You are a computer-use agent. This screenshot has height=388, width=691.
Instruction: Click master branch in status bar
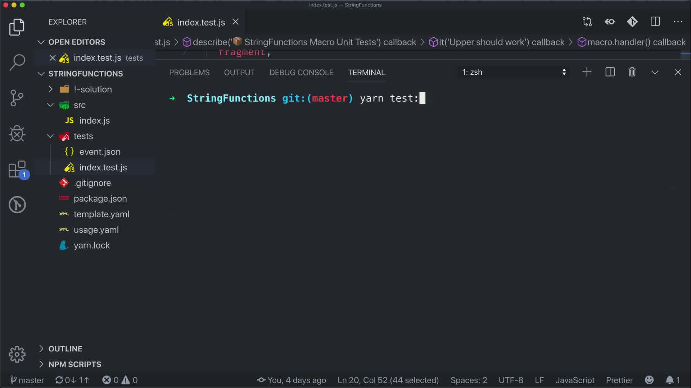coord(27,380)
